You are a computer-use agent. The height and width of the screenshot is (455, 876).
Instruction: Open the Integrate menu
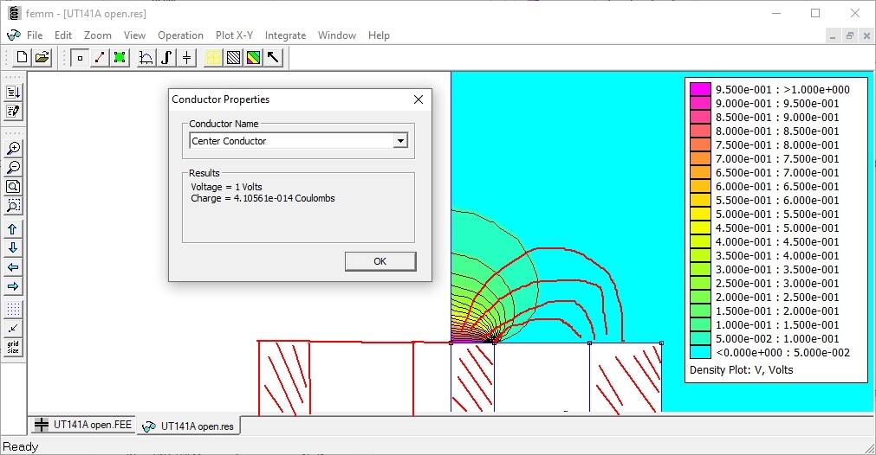coord(285,35)
